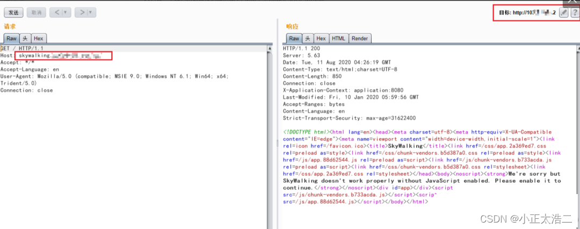The image size is (580, 229).
Task: Switch to the response Render tab
Action: [360, 38]
